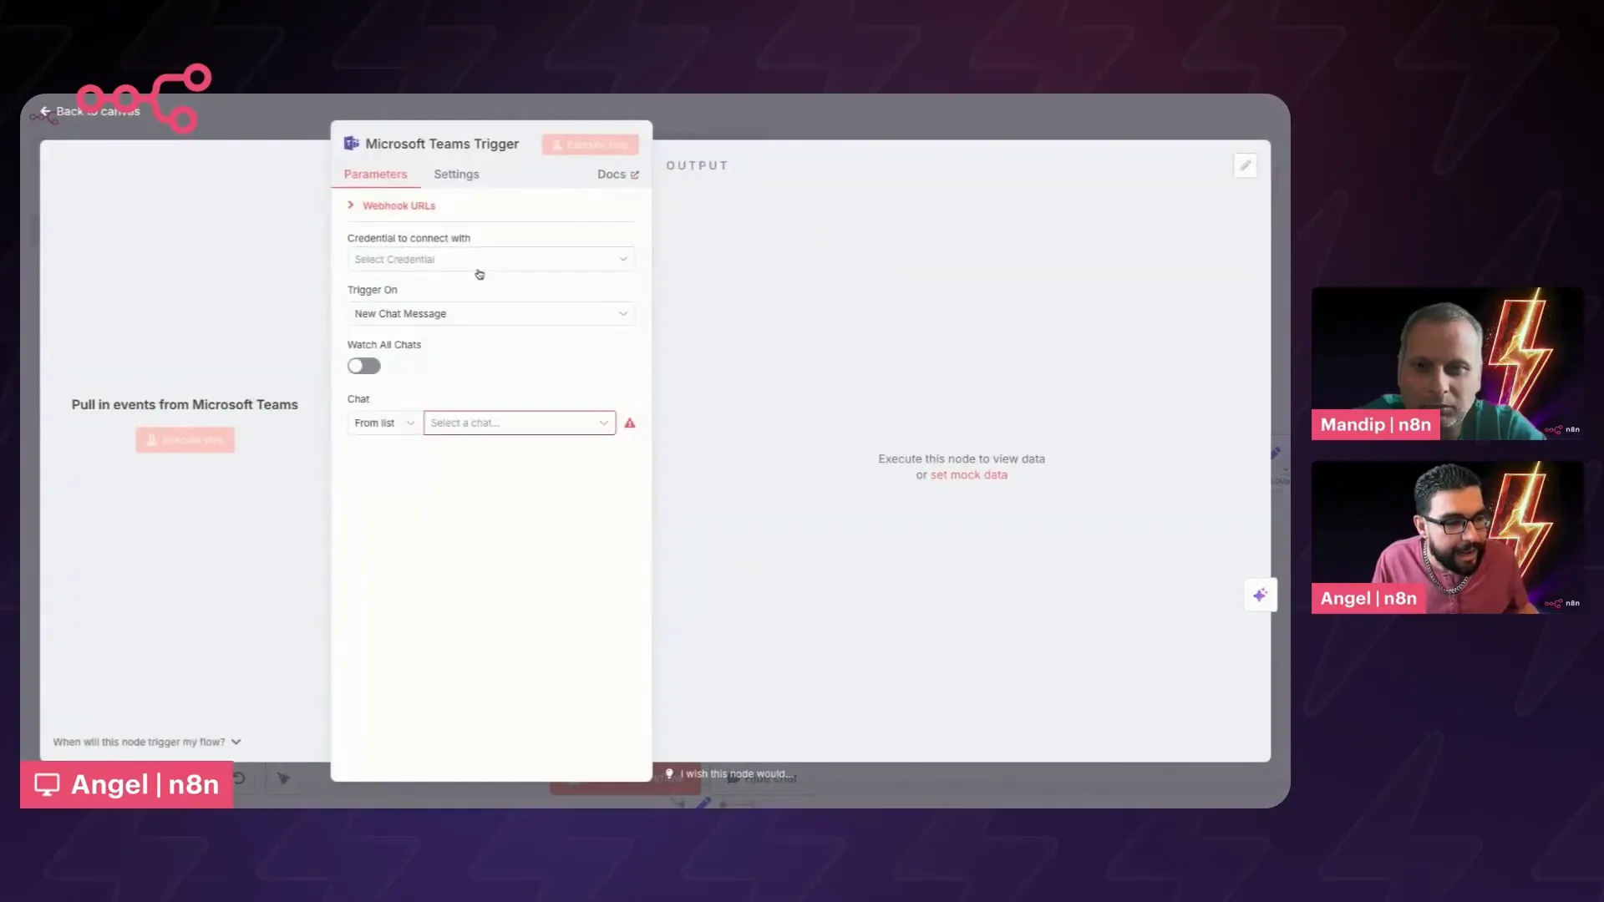This screenshot has width=1604, height=902.
Task: Expand the Webhook URLs section
Action: click(x=391, y=205)
